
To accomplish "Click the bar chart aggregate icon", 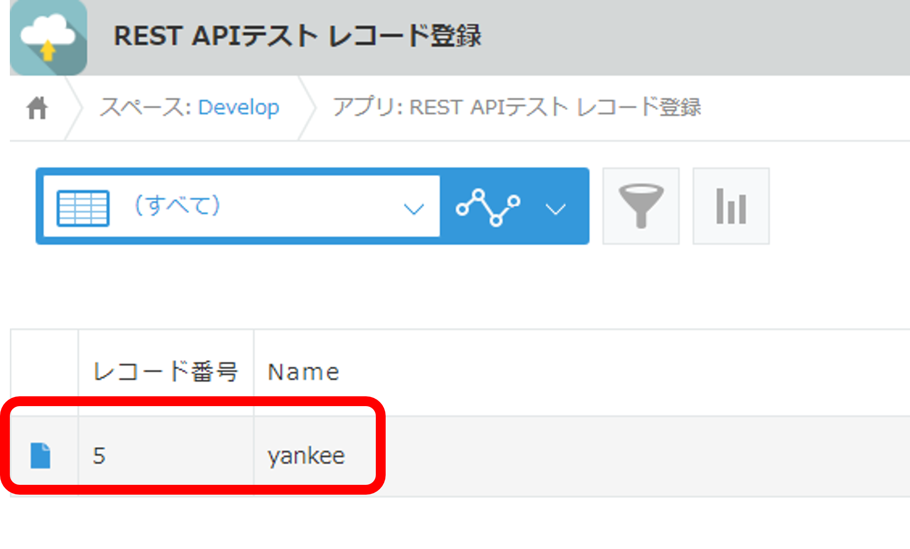I will (731, 206).
